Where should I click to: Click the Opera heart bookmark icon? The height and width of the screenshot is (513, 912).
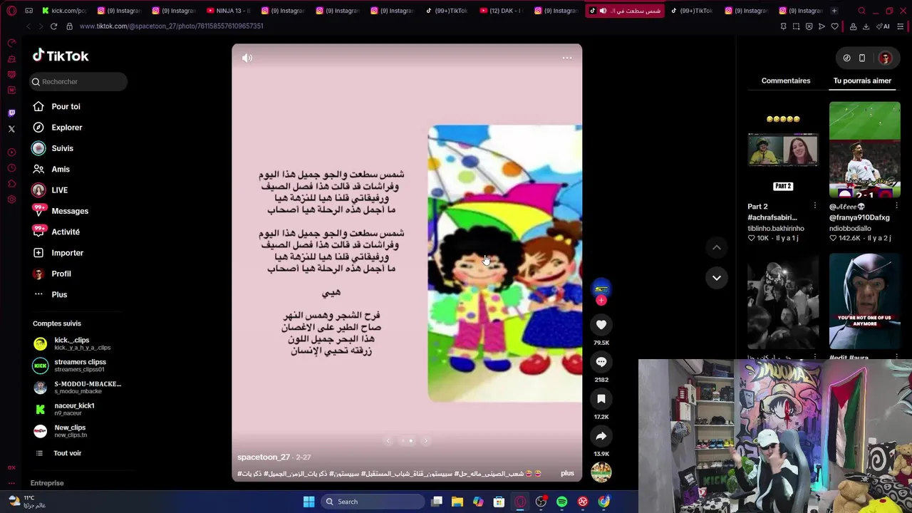click(x=835, y=26)
